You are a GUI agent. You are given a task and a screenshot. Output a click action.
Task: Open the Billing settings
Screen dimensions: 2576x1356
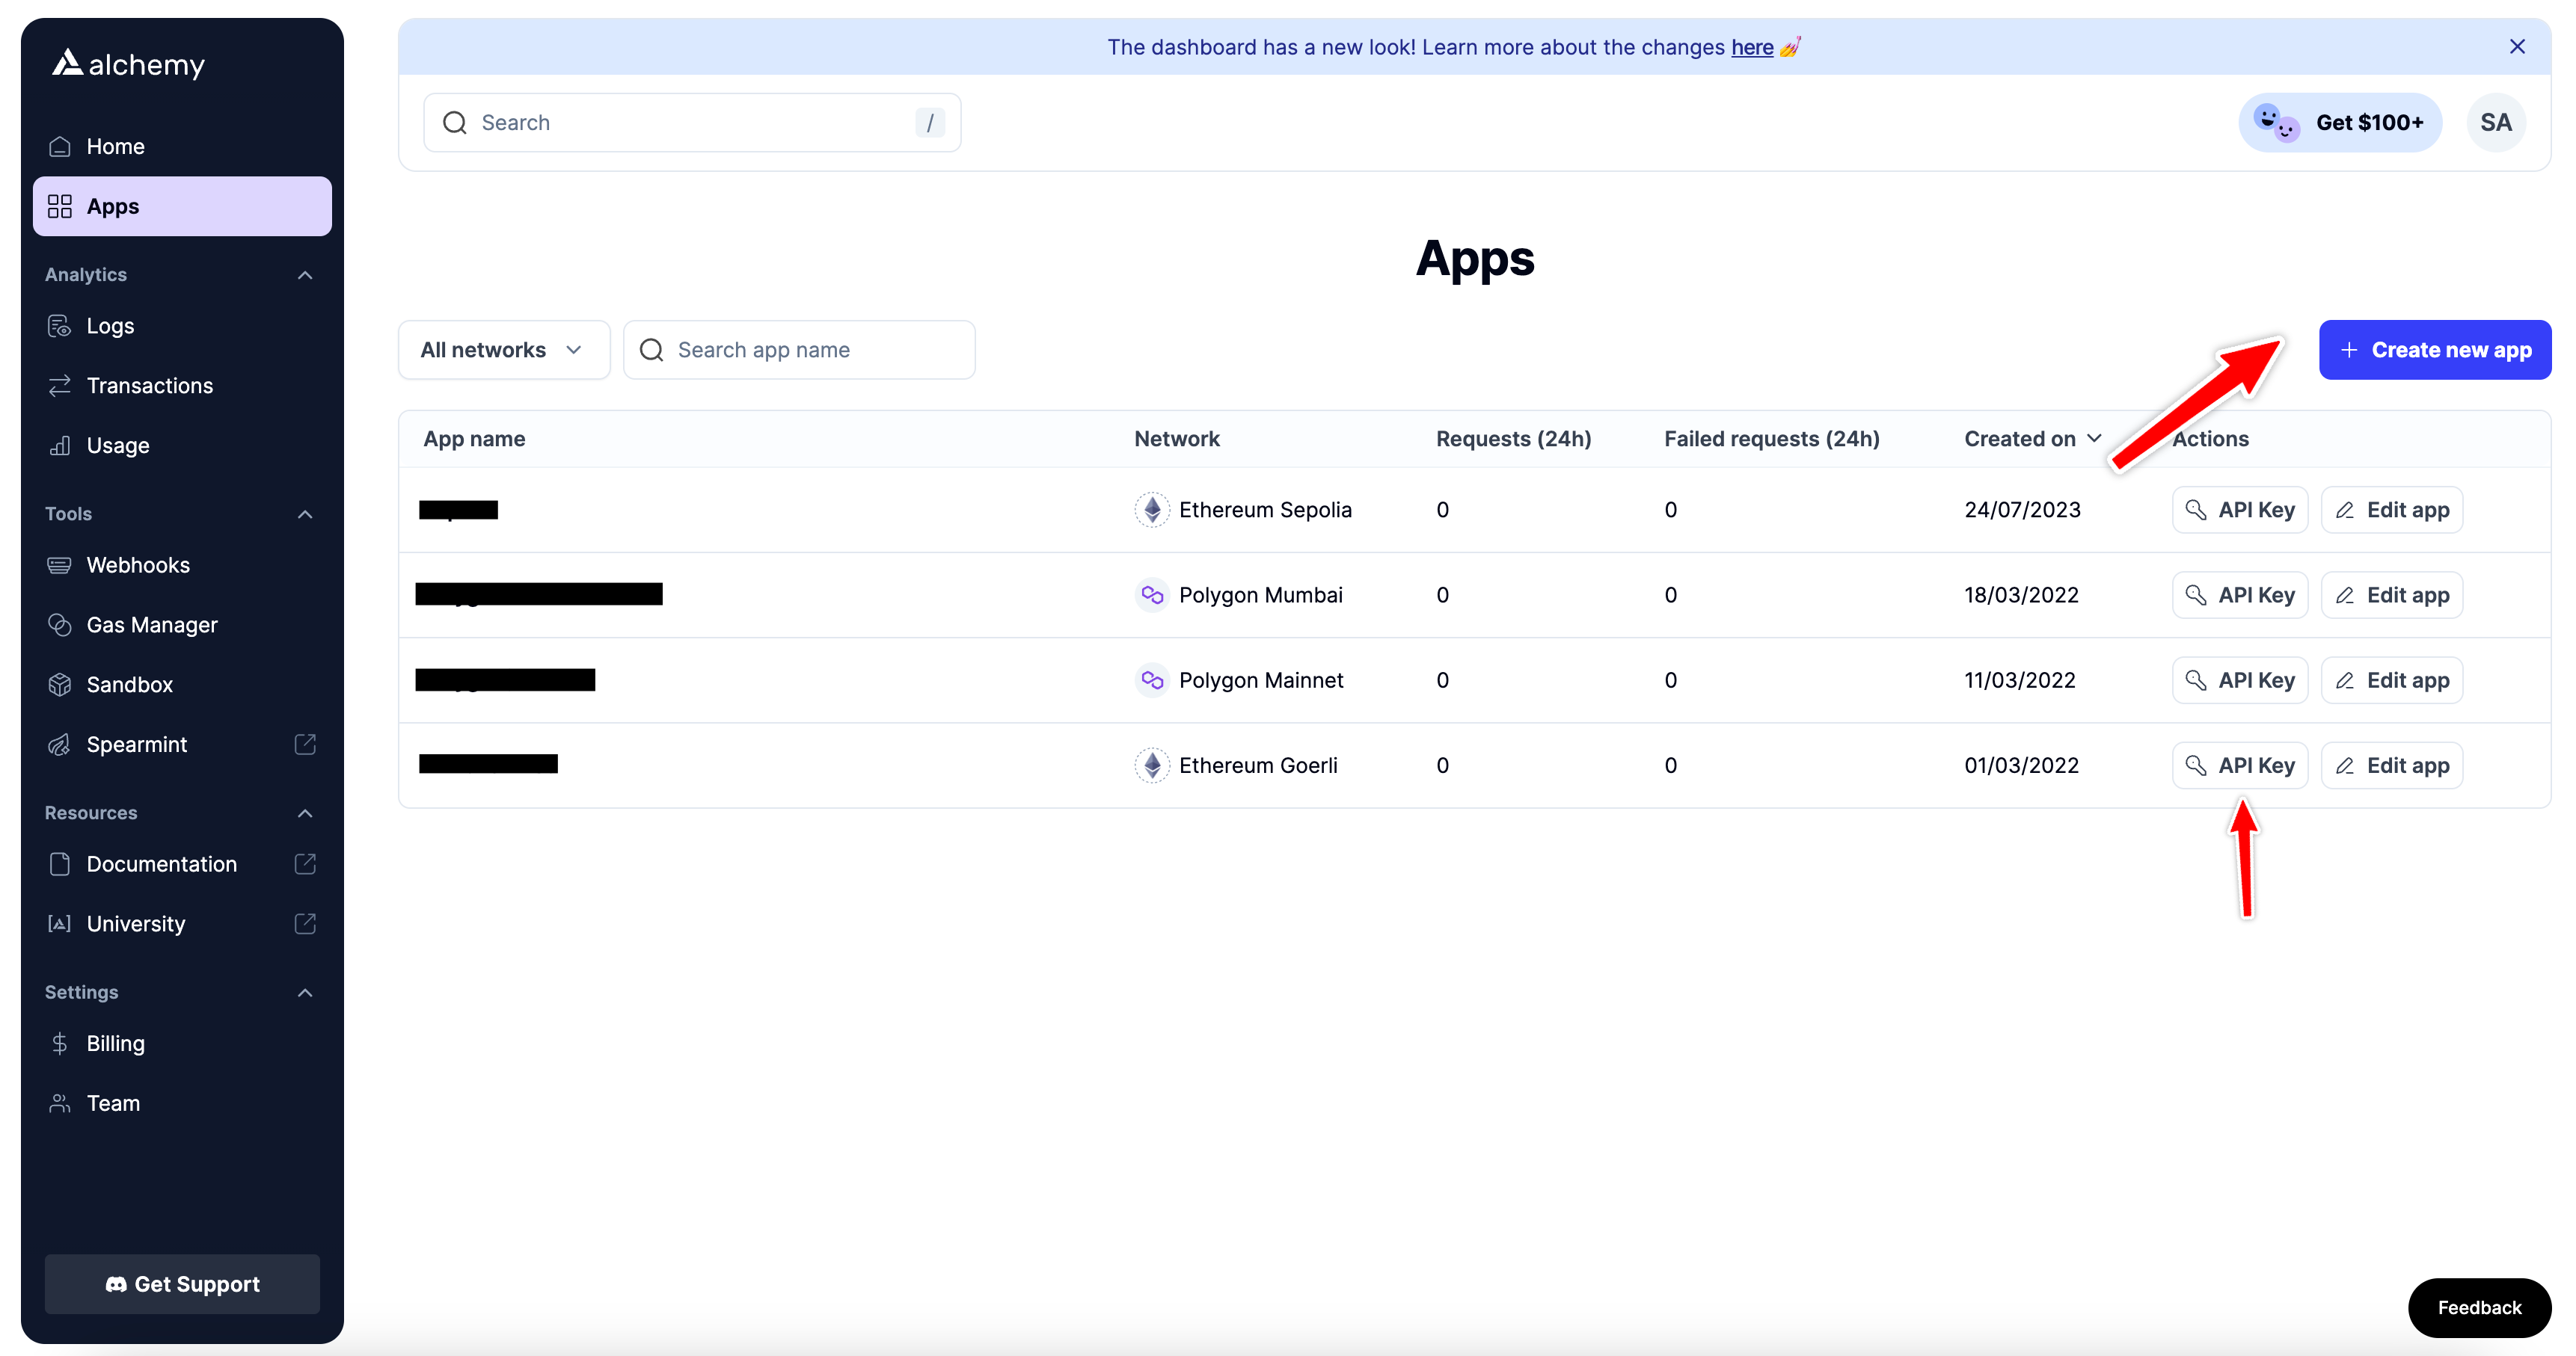click(115, 1042)
